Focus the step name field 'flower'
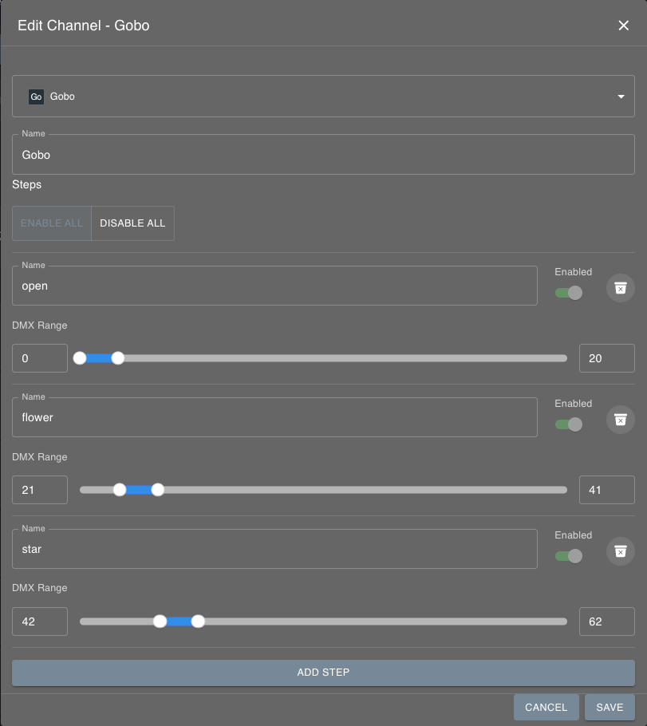Screen dimensions: 647x726 [274, 417]
